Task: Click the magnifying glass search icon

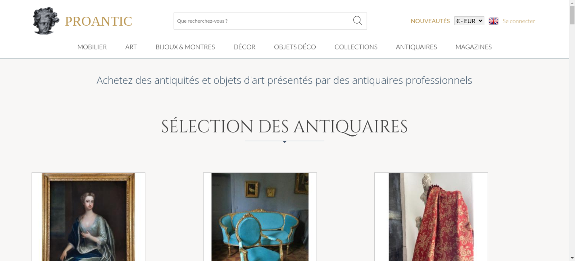Action: tap(357, 21)
